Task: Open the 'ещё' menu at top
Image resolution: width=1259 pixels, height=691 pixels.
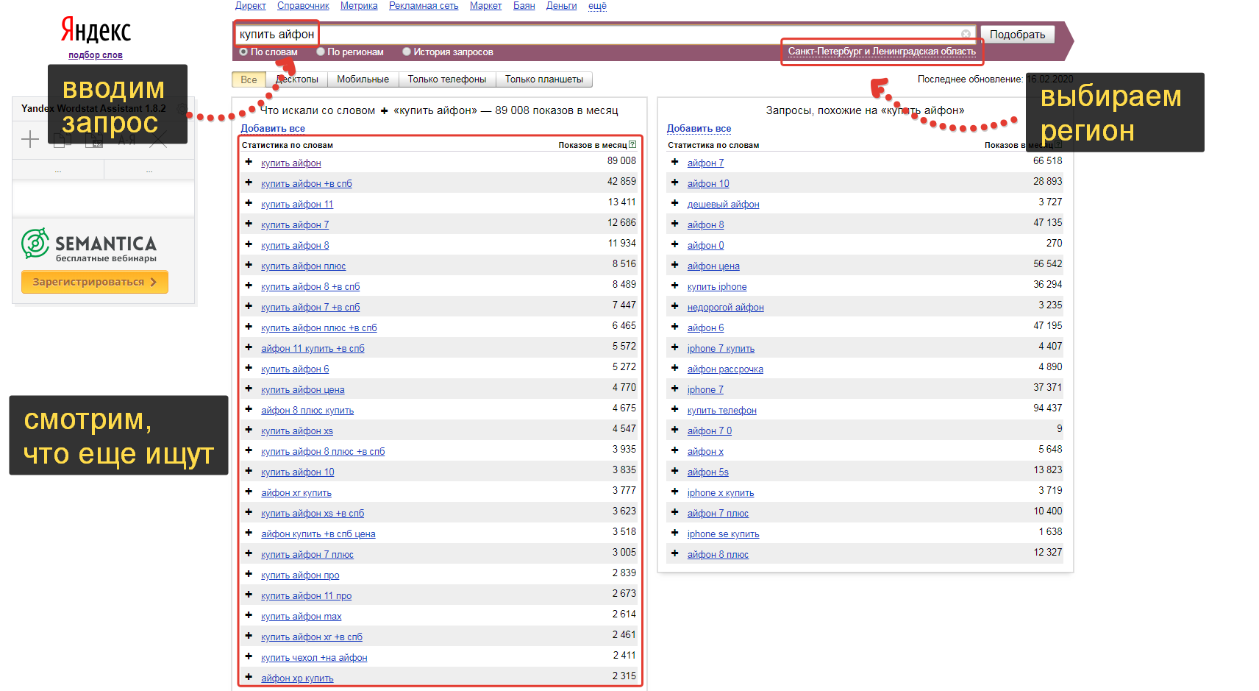Action: click(x=597, y=6)
